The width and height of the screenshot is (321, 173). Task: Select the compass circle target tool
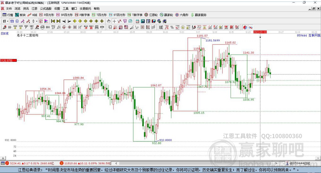tap(64, 27)
